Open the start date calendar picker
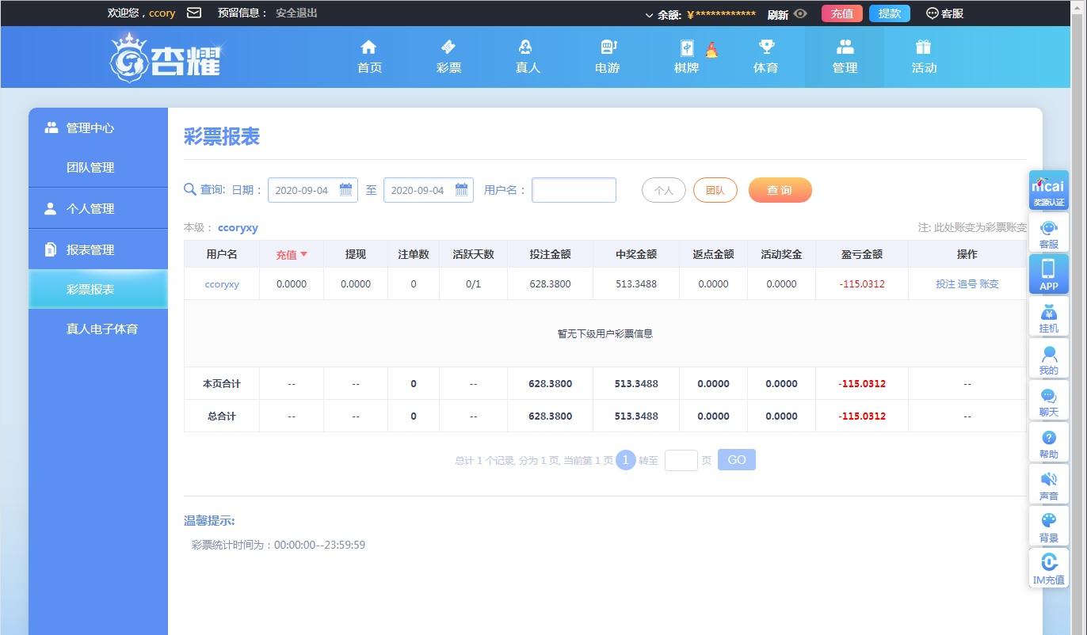 (345, 190)
